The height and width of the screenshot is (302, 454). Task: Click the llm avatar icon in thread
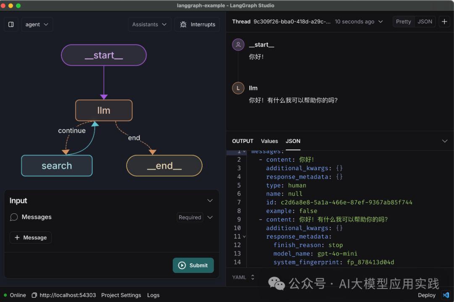(238, 88)
